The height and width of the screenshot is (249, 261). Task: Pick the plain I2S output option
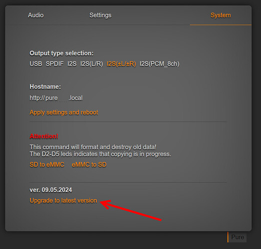tap(72, 64)
